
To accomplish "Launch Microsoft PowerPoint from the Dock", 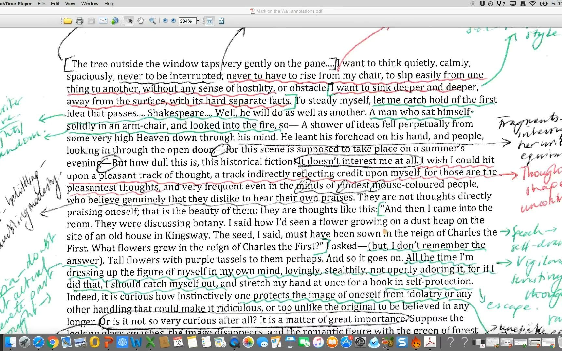I will 108,342.
